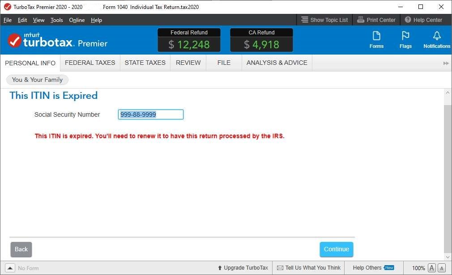Open the Help menu
The width and height of the screenshot is (452, 275).
click(96, 20)
